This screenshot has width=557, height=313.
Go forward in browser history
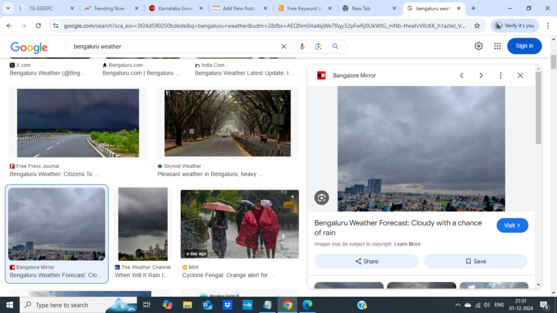(x=23, y=26)
